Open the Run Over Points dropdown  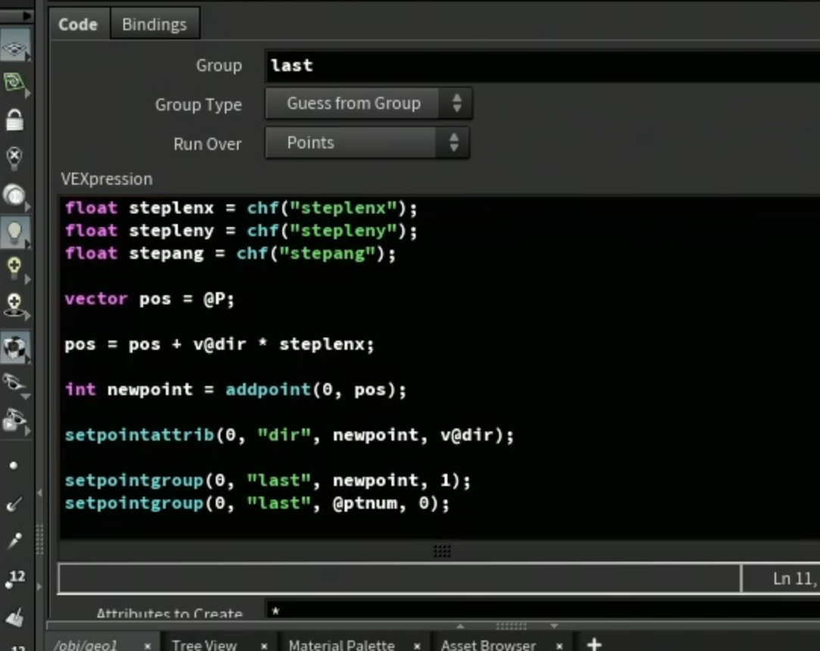(367, 143)
